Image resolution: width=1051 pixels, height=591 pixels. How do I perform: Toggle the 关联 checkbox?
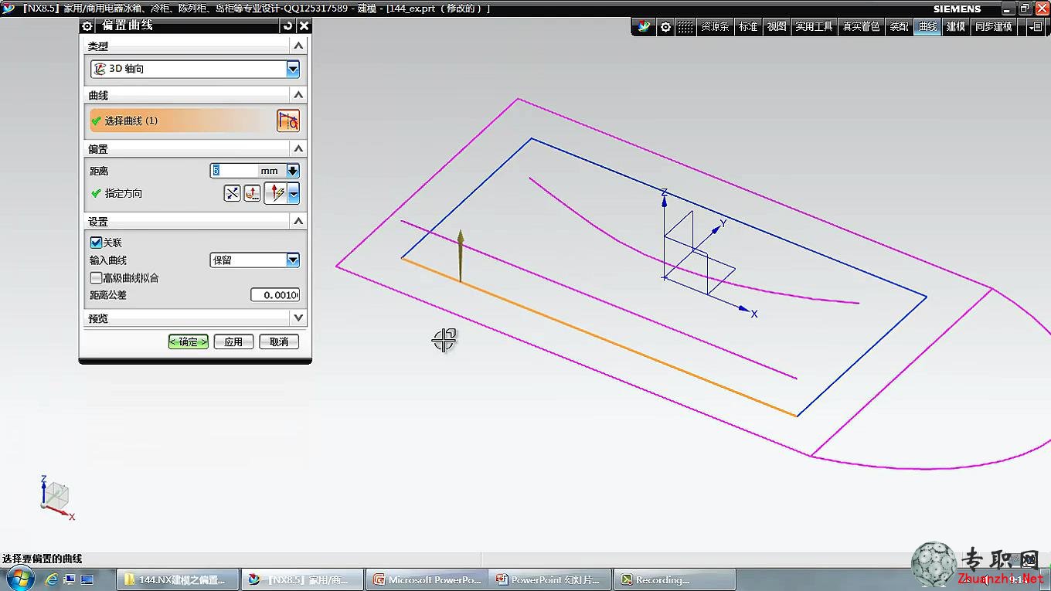coord(97,243)
